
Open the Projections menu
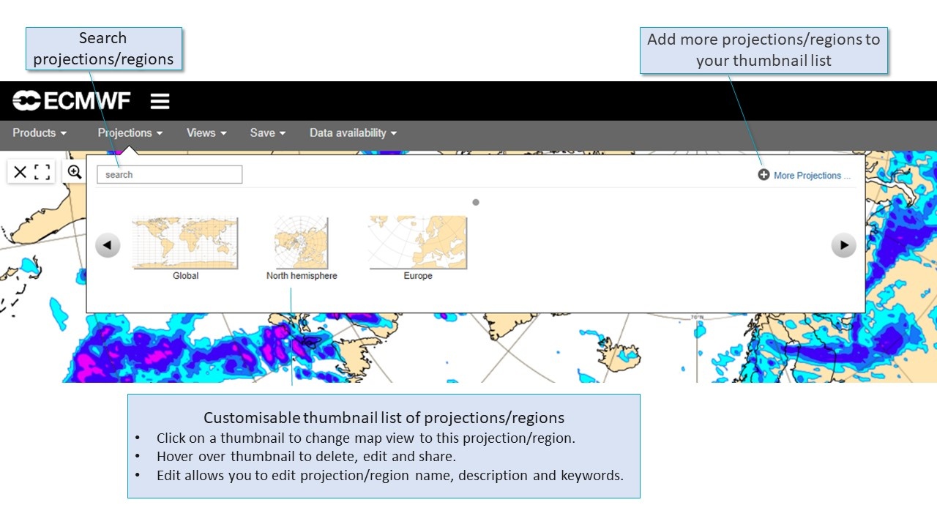coord(130,132)
